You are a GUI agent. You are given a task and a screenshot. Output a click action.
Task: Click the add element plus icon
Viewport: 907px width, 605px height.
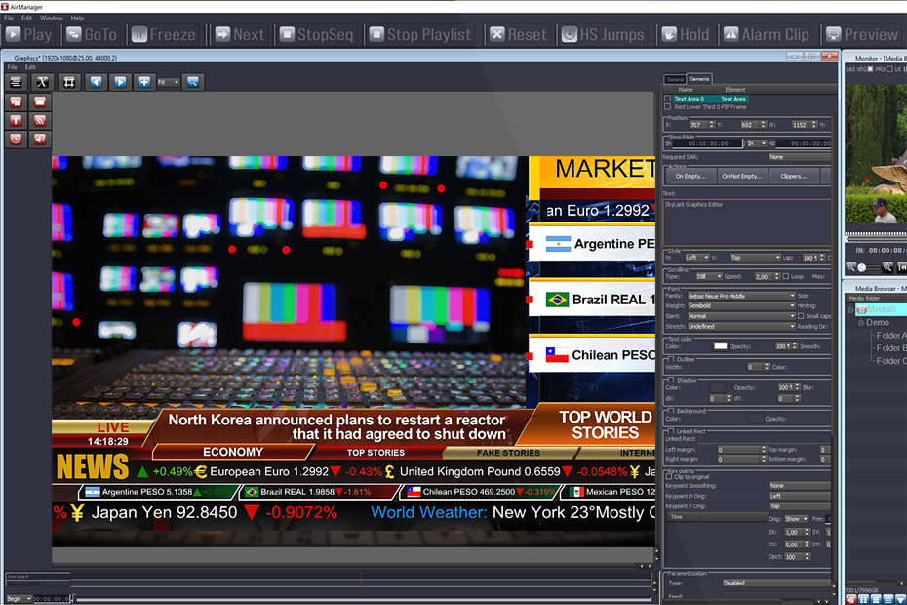(x=144, y=82)
